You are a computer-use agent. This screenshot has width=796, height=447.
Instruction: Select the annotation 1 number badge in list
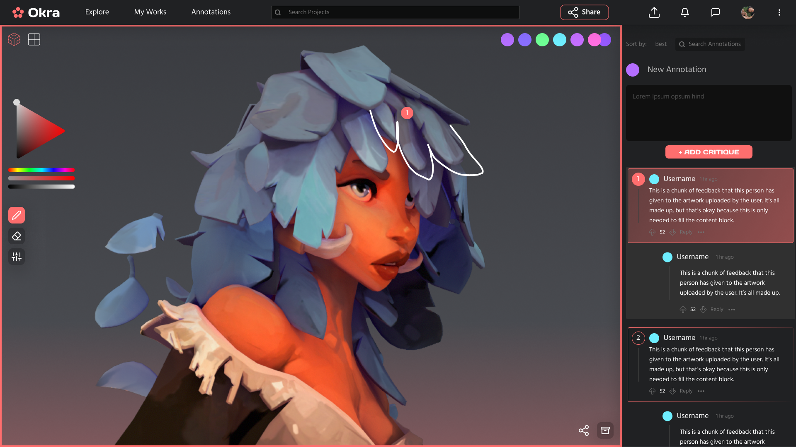pos(638,179)
